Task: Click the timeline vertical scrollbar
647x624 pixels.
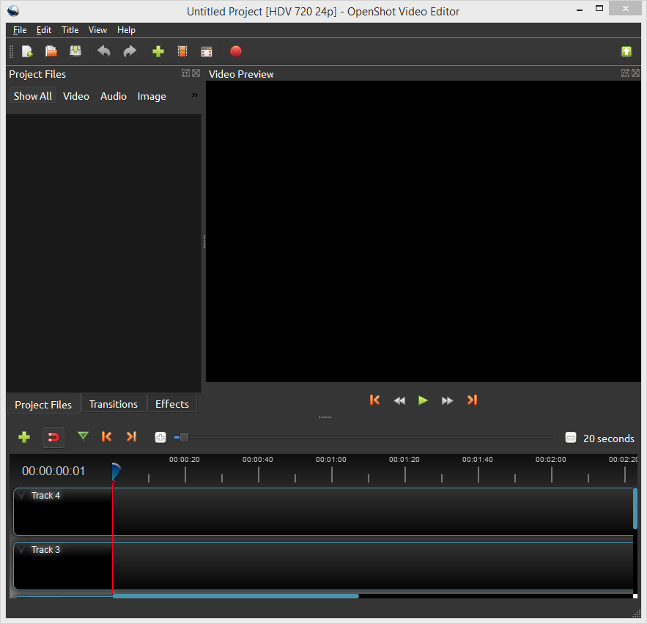Action: [x=635, y=508]
